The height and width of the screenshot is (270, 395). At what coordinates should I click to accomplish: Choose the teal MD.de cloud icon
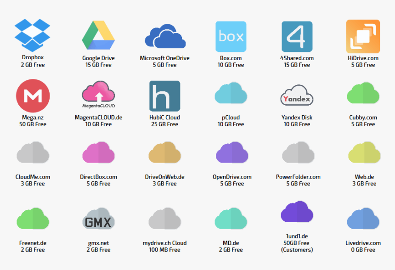pyautogui.click(x=231, y=219)
